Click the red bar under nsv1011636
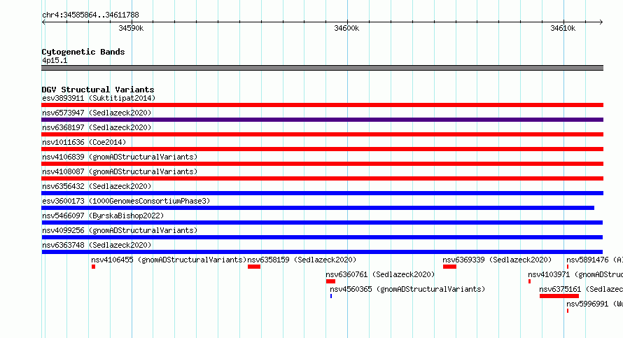 click(322, 149)
